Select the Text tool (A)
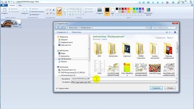The image size is (194, 109). [x=53, y=10]
